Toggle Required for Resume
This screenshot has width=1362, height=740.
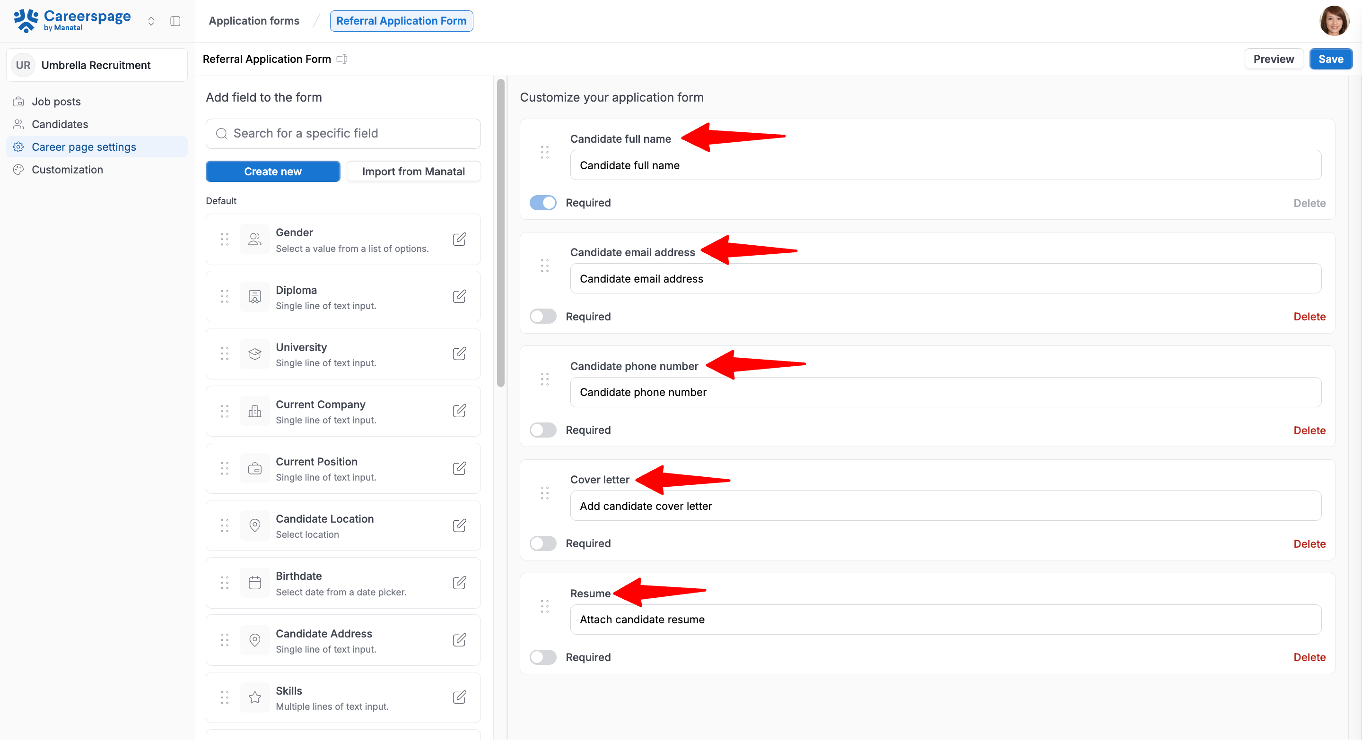pos(543,657)
